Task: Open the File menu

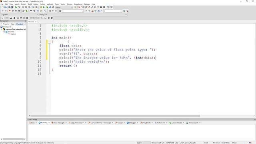Action: click(2, 4)
